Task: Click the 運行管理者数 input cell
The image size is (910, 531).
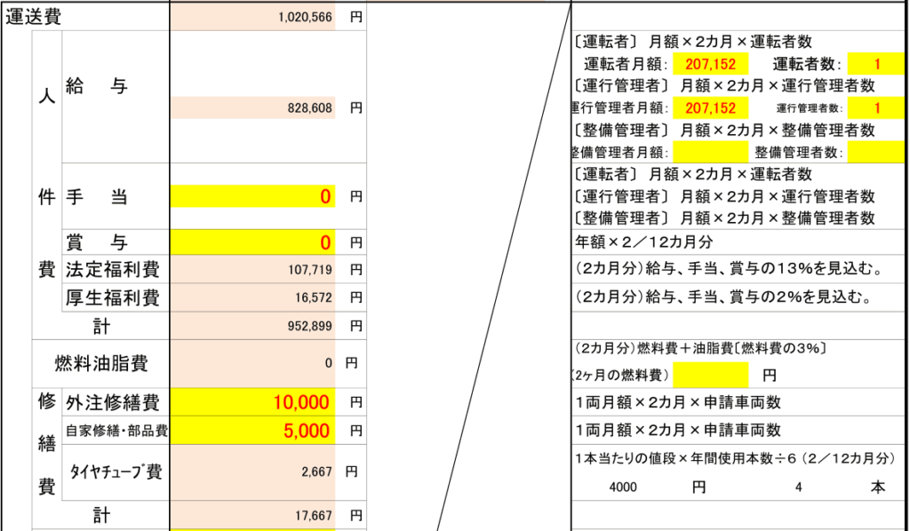Action: (877, 107)
